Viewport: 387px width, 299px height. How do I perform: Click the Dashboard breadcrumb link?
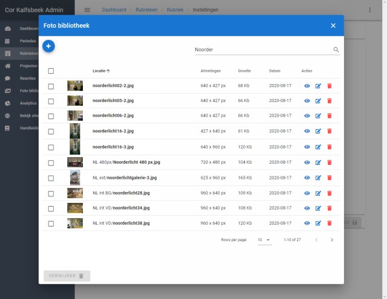114,10
